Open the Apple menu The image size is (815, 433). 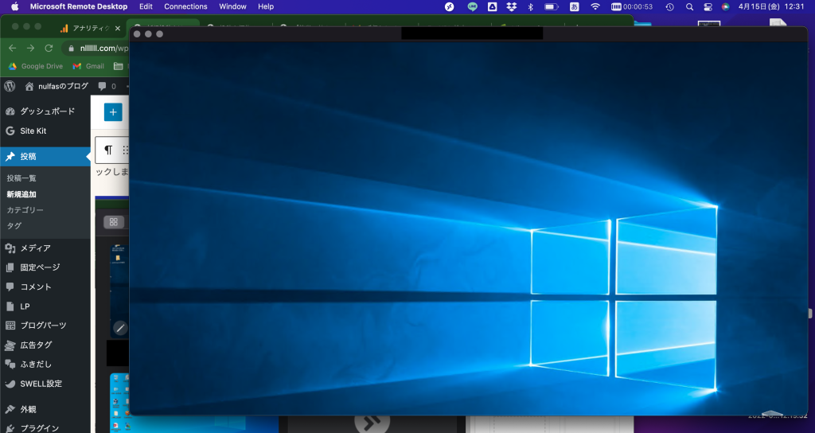point(14,6)
